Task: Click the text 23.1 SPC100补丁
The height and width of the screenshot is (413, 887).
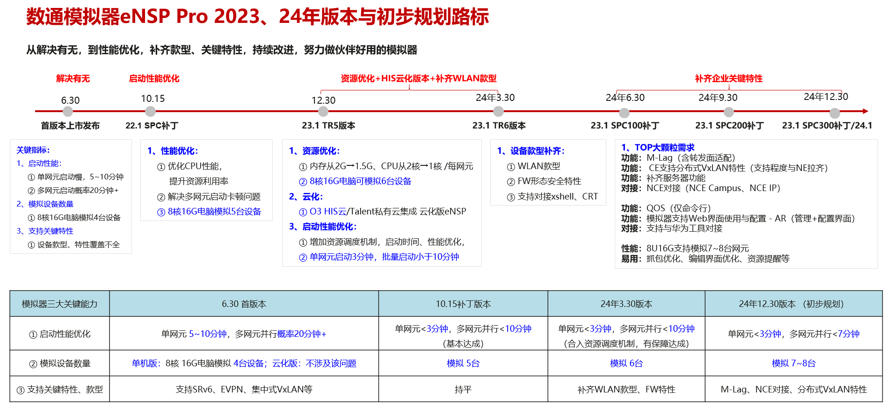Action: coord(625,126)
